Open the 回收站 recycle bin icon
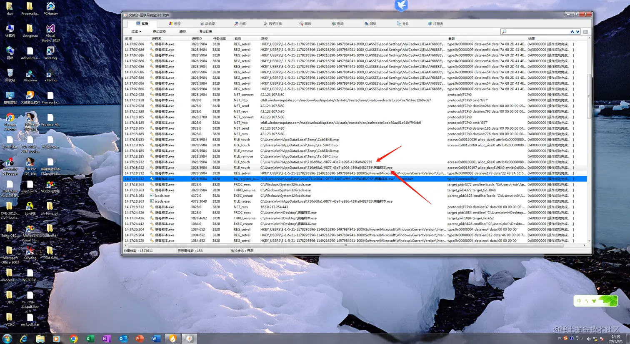Screen dimensions: 630x344 10,75
